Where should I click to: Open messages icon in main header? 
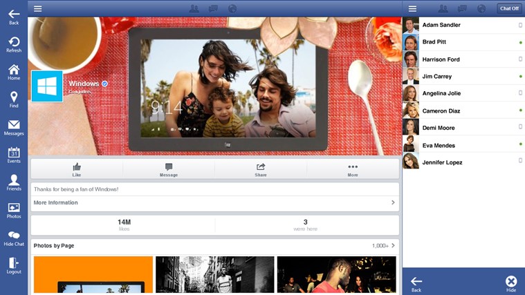213,8
